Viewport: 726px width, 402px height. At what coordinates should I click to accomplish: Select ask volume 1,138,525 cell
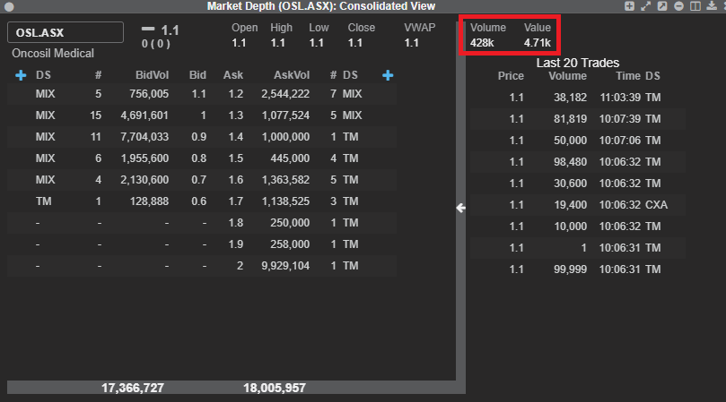285,201
